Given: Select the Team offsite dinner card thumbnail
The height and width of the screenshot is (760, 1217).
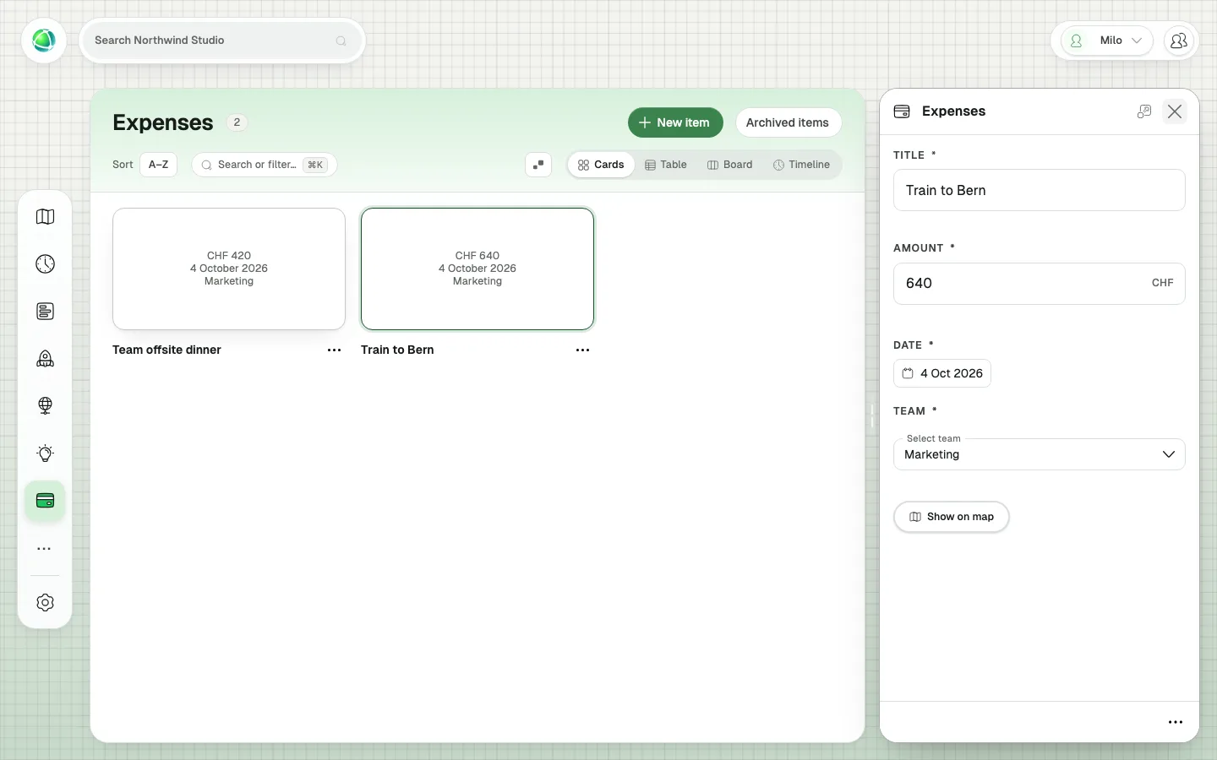Looking at the screenshot, I should pos(229,269).
